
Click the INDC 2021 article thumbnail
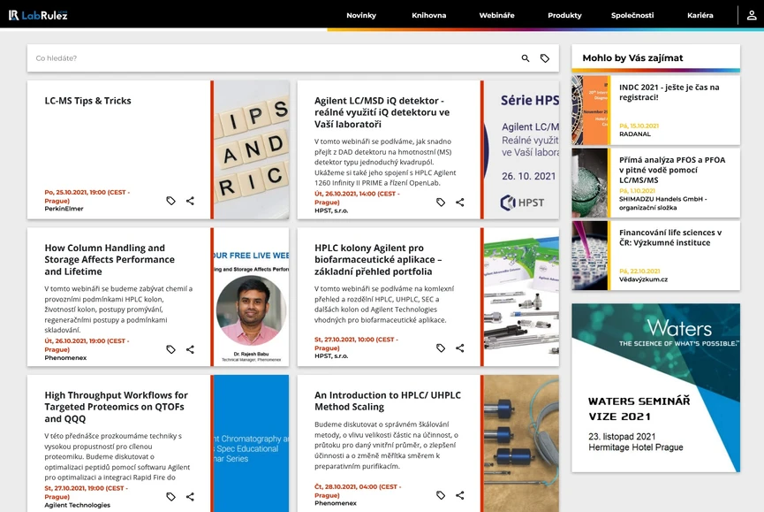[x=590, y=111]
